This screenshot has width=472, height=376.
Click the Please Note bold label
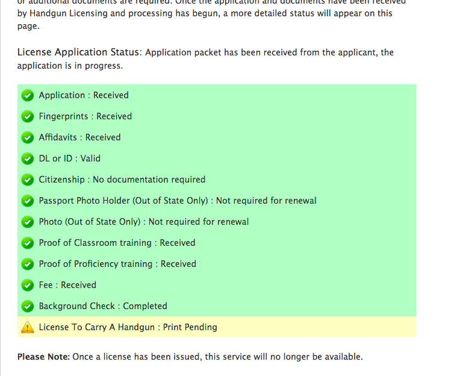[43, 357]
